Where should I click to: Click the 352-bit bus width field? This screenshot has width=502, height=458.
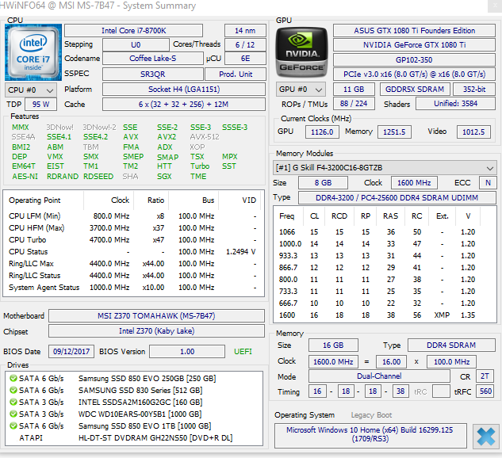[474, 90]
